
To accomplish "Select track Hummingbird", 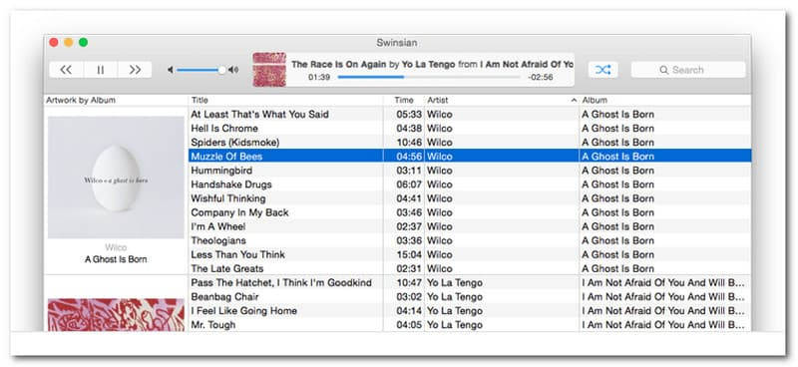I will (469, 171).
